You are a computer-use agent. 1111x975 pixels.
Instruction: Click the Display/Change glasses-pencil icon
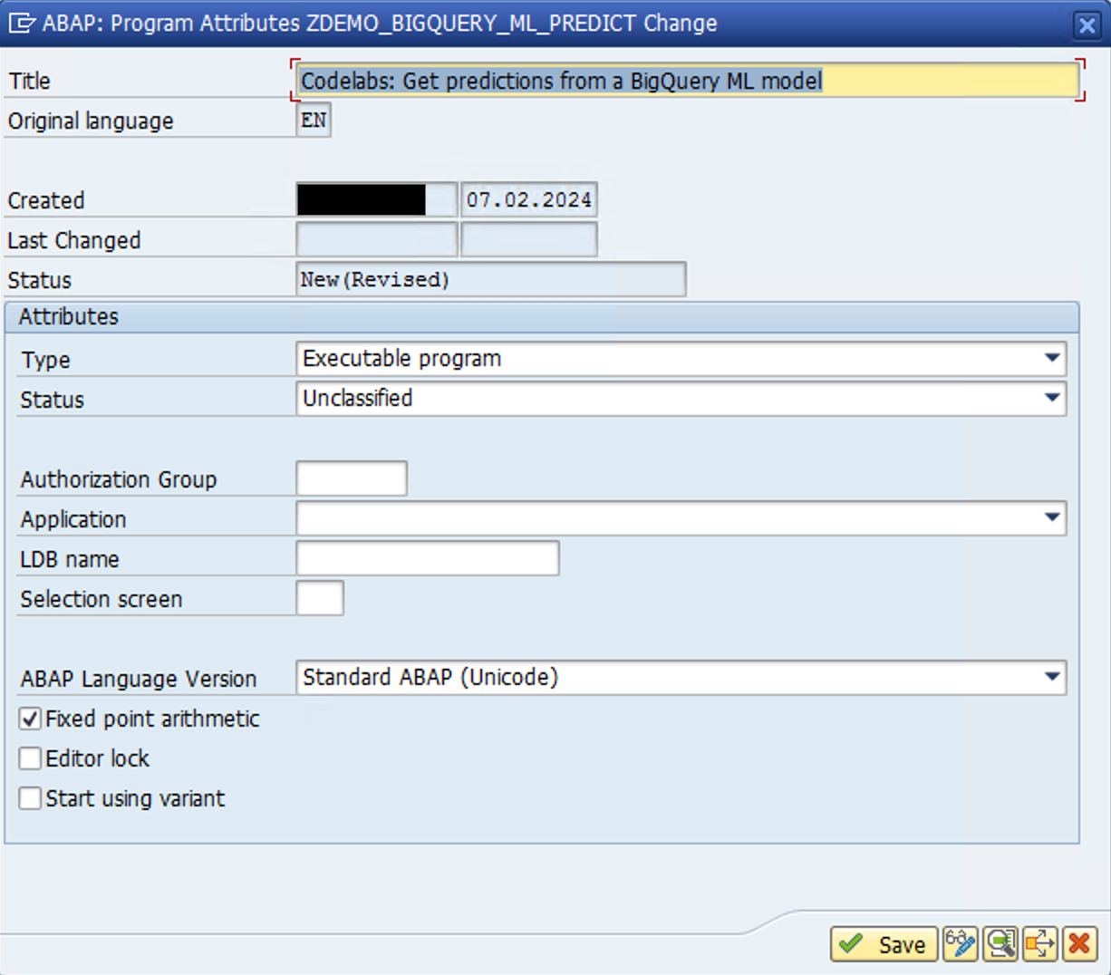coord(960,944)
